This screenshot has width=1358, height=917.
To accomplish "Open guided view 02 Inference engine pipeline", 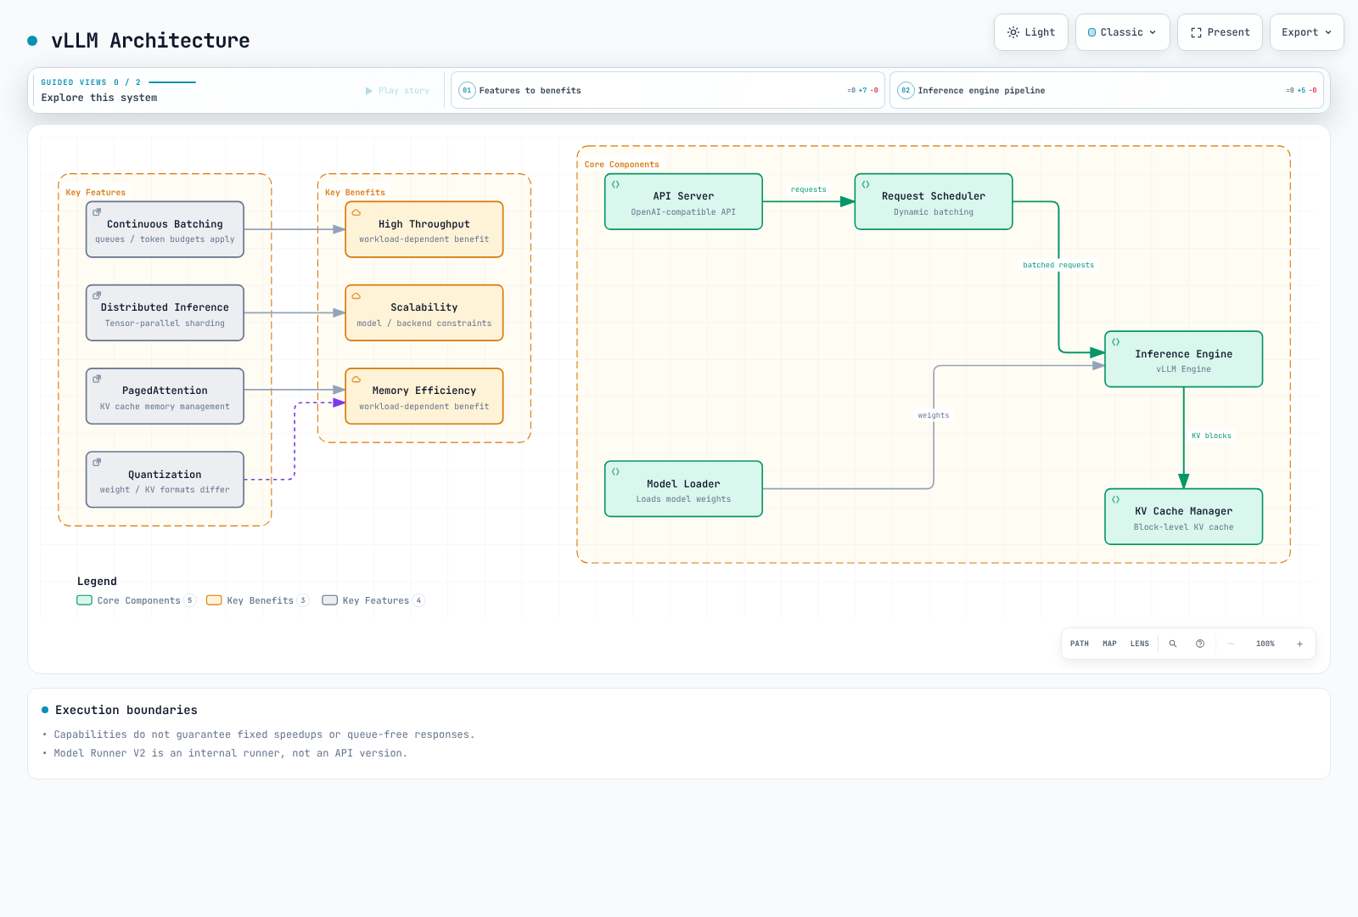I will pyautogui.click(x=1107, y=90).
